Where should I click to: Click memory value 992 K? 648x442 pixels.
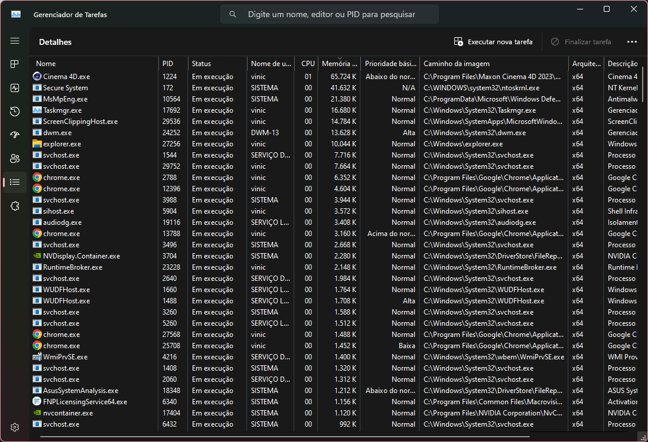pyautogui.click(x=348, y=424)
